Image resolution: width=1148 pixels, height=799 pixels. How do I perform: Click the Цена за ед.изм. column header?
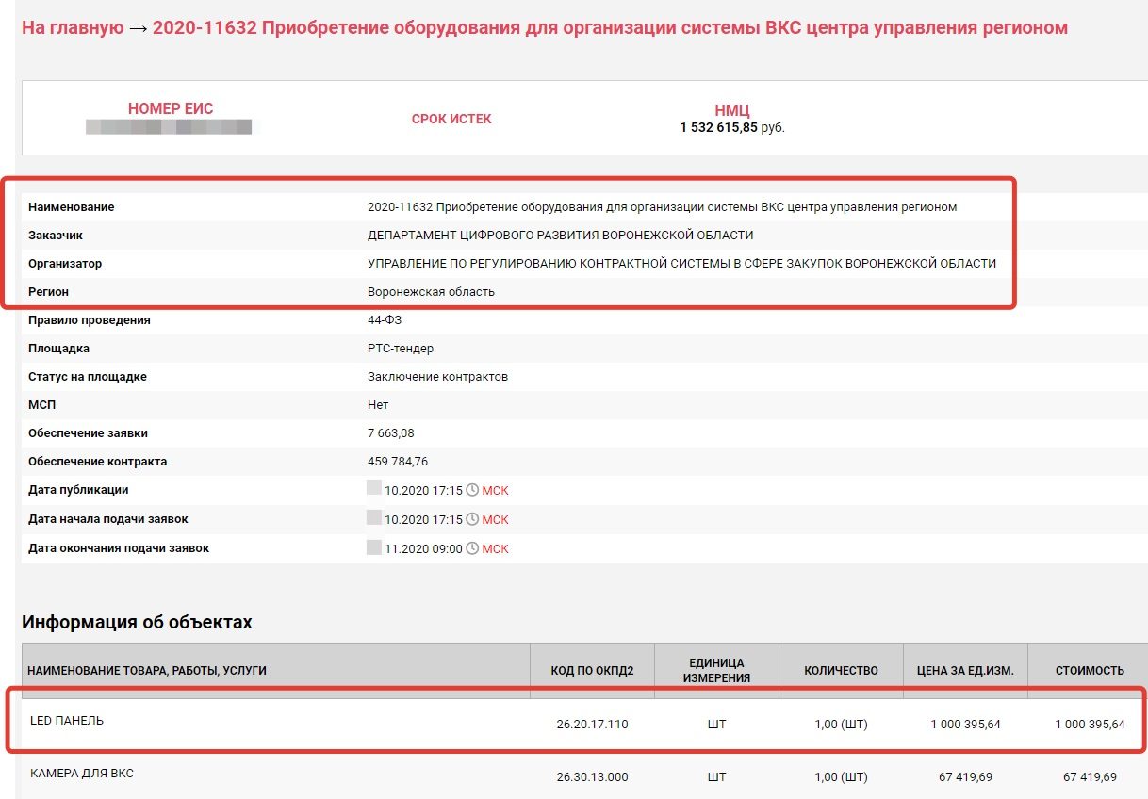click(x=965, y=671)
